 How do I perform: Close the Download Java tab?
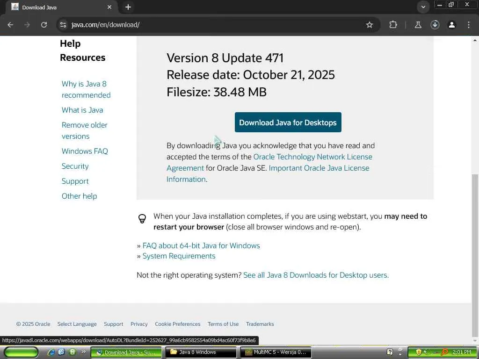click(109, 7)
